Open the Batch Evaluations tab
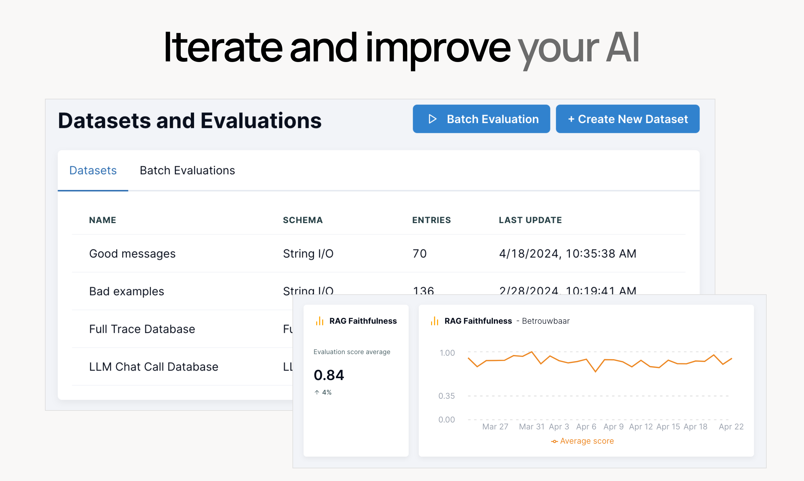Screen dimensions: 804x481 [187, 171]
